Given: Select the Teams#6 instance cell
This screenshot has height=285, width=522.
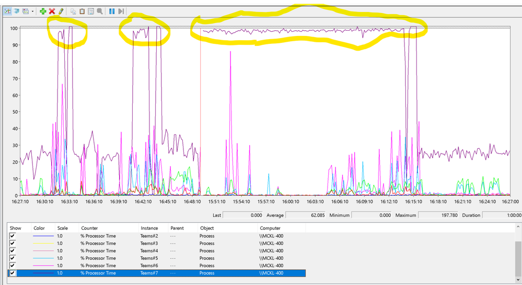Looking at the screenshot, I should pos(149,265).
